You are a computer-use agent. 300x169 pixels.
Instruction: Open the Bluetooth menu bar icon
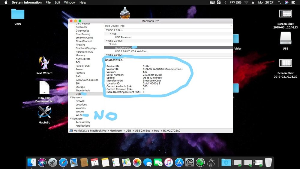[225, 2]
